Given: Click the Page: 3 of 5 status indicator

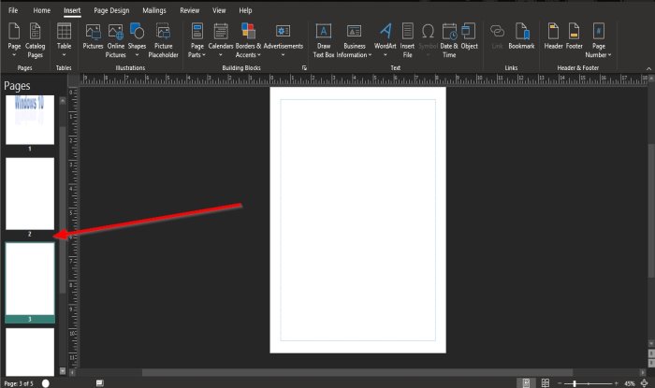Looking at the screenshot, I should [x=20, y=383].
